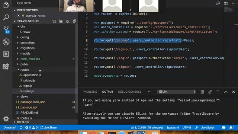Image resolution: width=238 pixels, height=134 pixels.
Task: Open package-lock.json file
Action: 33,102
